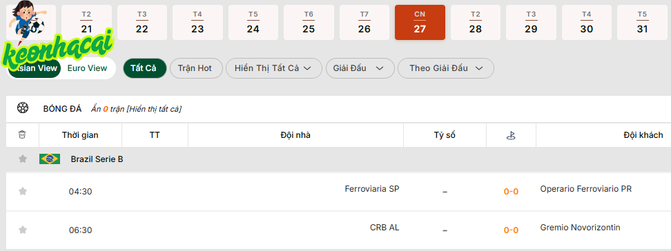Screen dimensions: 671x251
Task: Click the soccer ball icon beside BÓNG ĐÁ
Action: coord(23,108)
